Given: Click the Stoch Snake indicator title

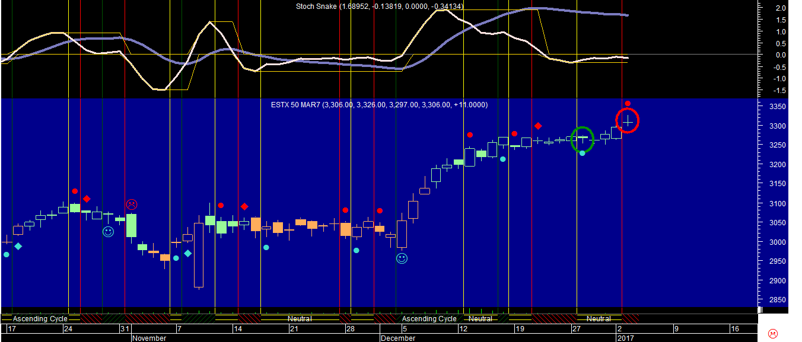Looking at the screenshot, I should [380, 6].
